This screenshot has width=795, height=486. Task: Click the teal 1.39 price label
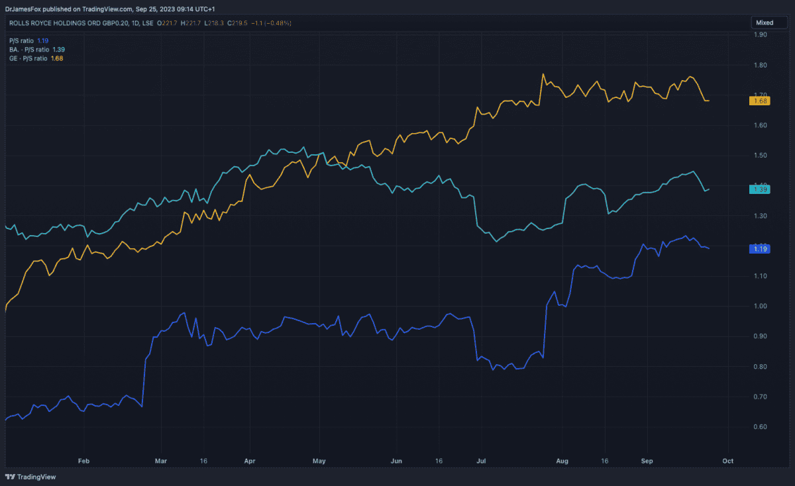tap(759, 189)
